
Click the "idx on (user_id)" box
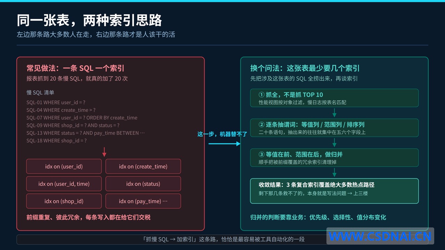[x=64, y=166]
